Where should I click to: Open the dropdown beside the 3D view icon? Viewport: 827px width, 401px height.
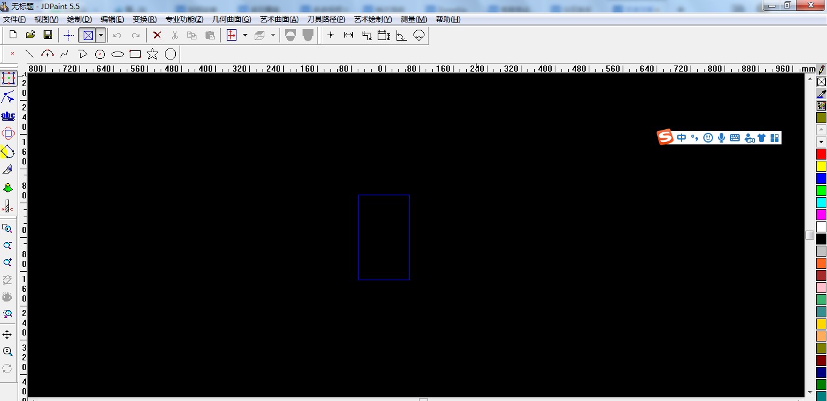tap(272, 35)
